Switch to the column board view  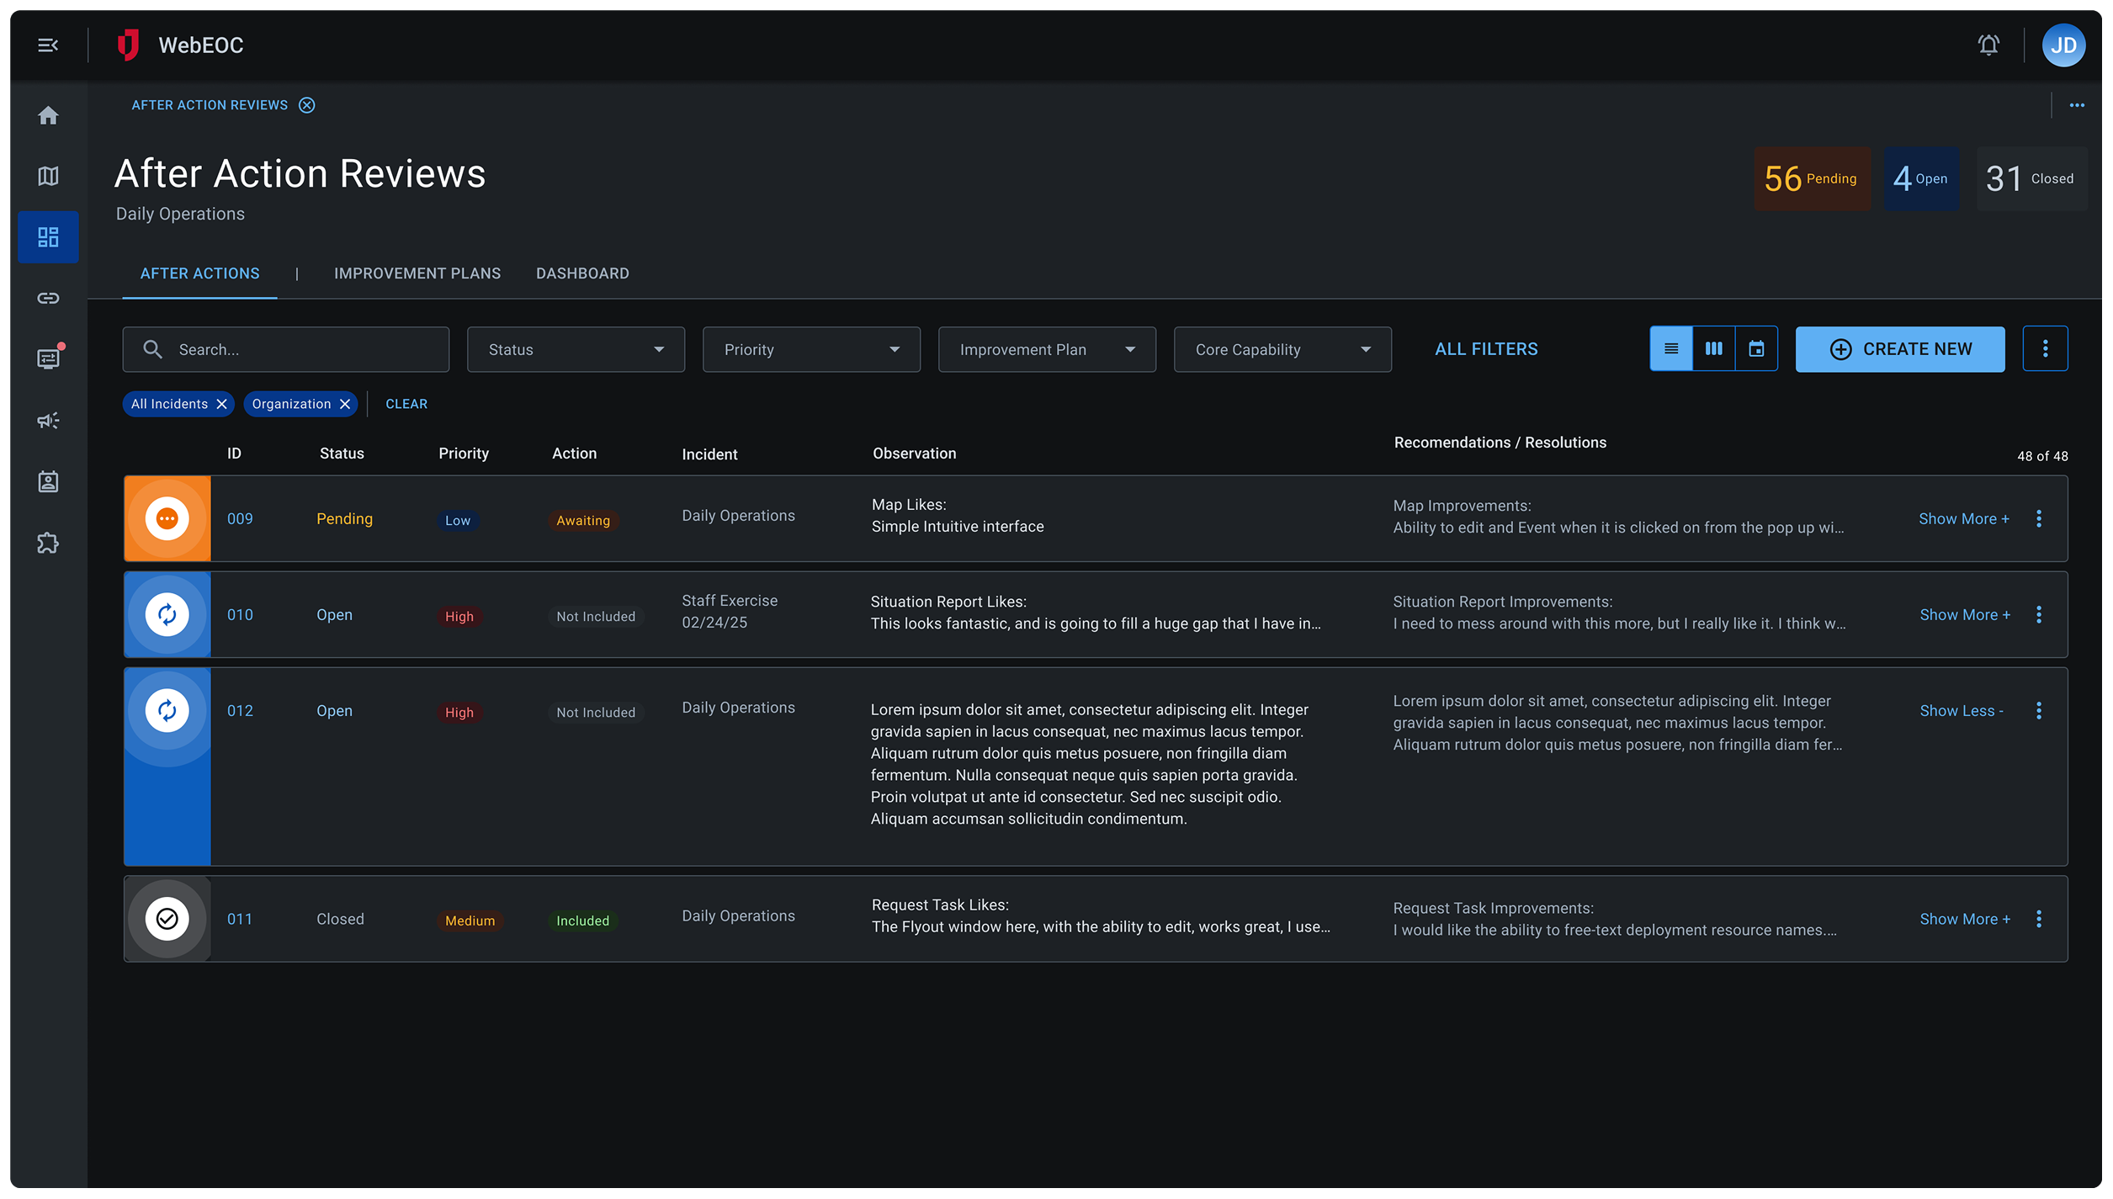point(1713,348)
